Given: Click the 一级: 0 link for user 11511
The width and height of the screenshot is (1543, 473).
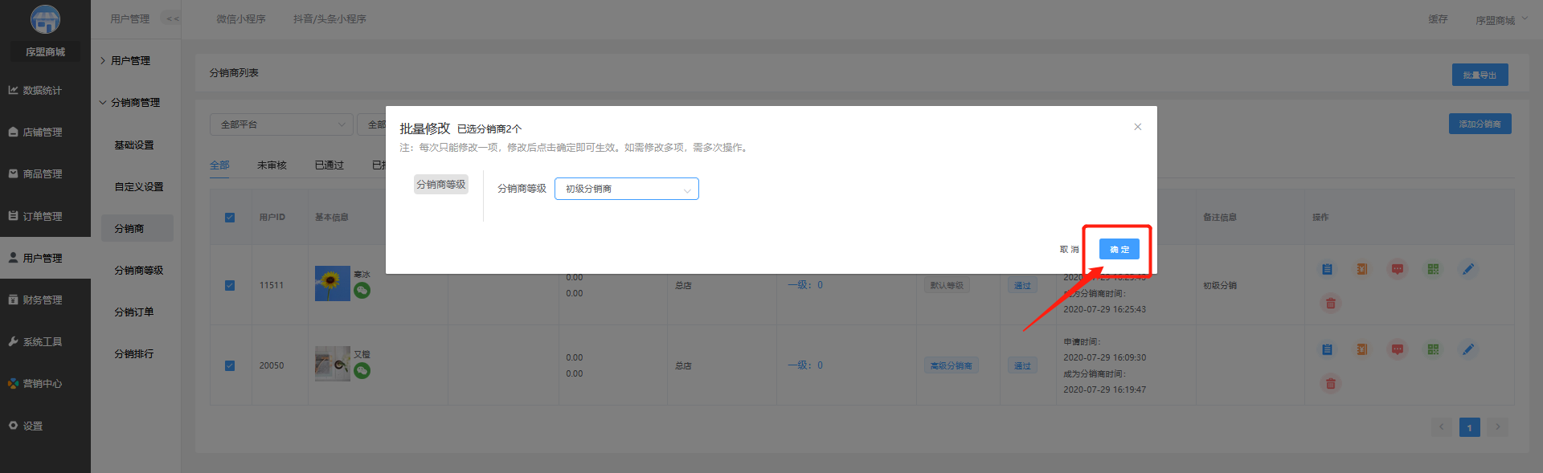Looking at the screenshot, I should tap(805, 285).
